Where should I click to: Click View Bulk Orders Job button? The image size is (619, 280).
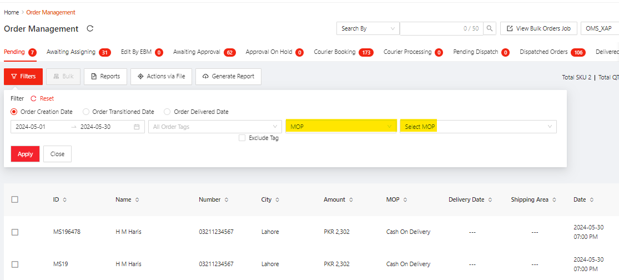(x=539, y=28)
